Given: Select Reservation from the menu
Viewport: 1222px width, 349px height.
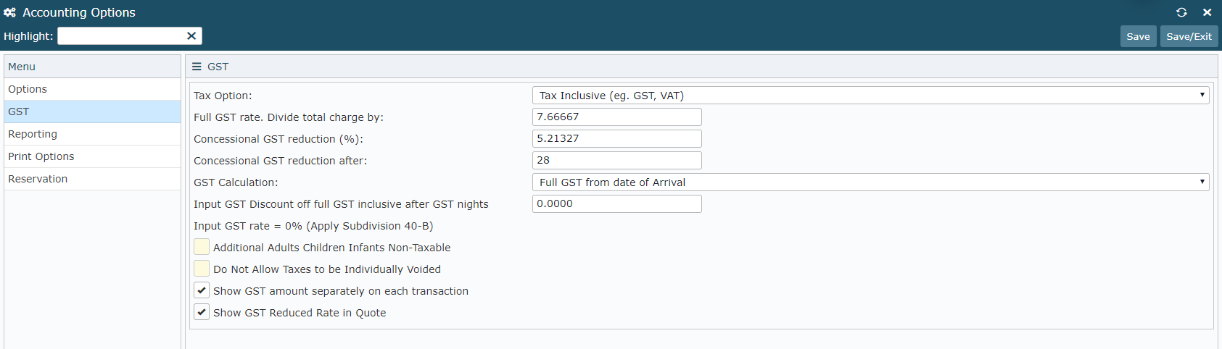Looking at the screenshot, I should click(92, 179).
